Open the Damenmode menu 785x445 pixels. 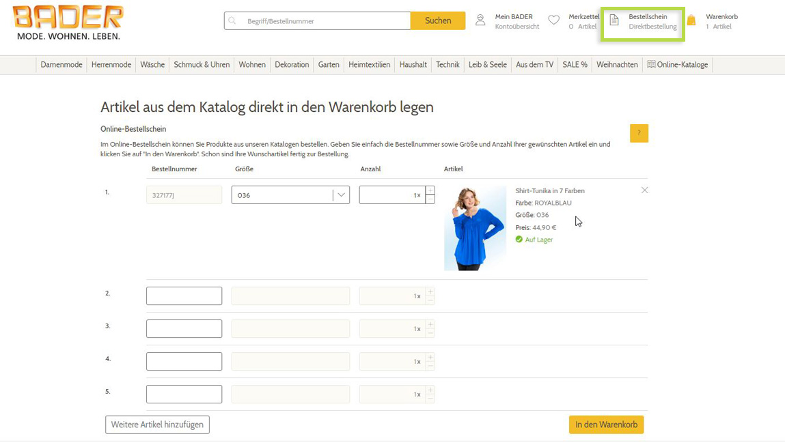pos(61,65)
